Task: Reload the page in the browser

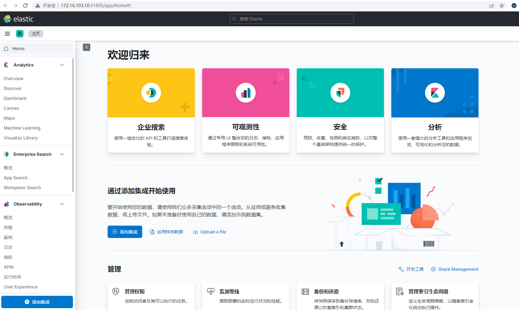Action: [25, 6]
